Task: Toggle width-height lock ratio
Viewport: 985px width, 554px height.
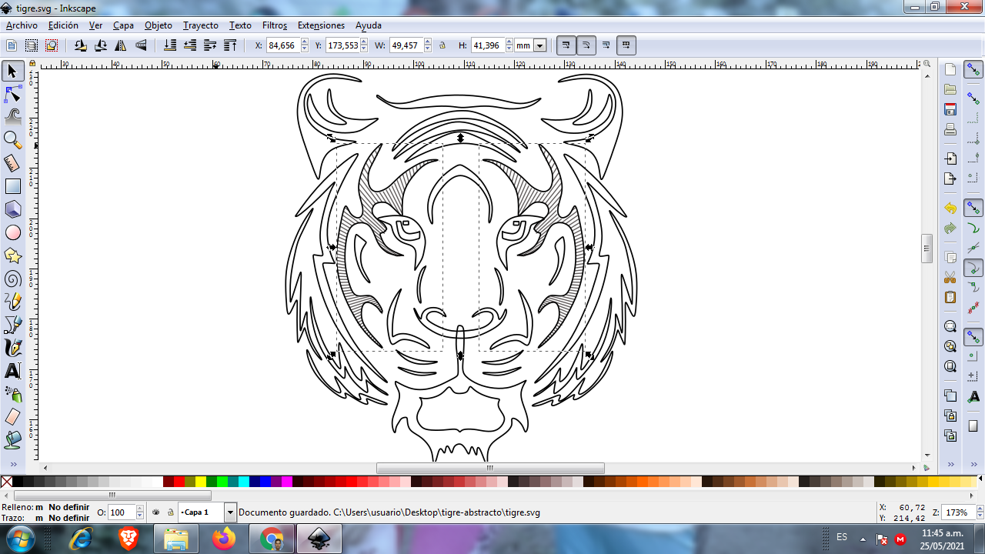Action: coord(442,45)
